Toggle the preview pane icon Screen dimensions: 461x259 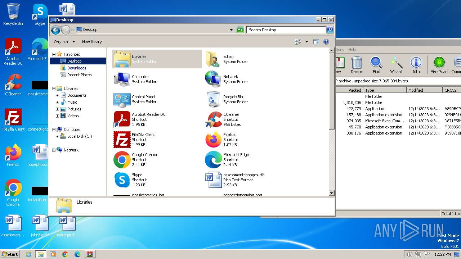(316, 42)
